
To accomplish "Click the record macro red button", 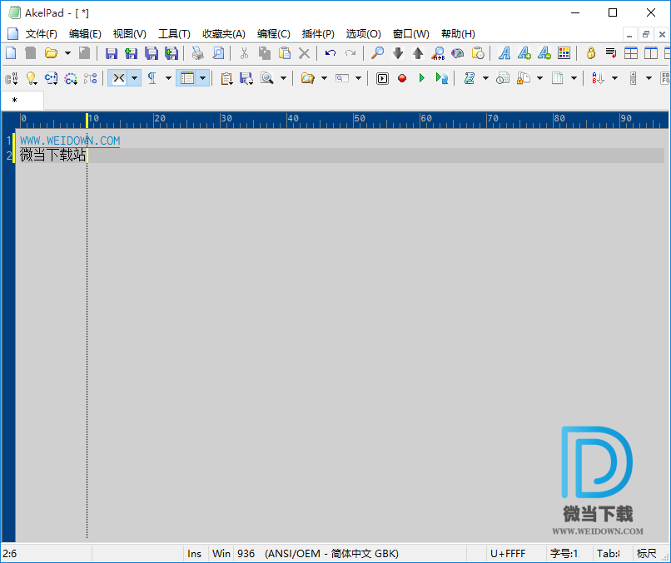I will coord(402,78).
